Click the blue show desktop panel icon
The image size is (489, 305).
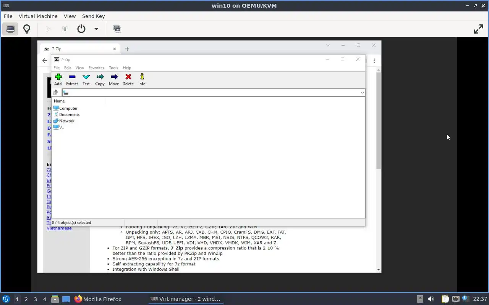click(66, 299)
